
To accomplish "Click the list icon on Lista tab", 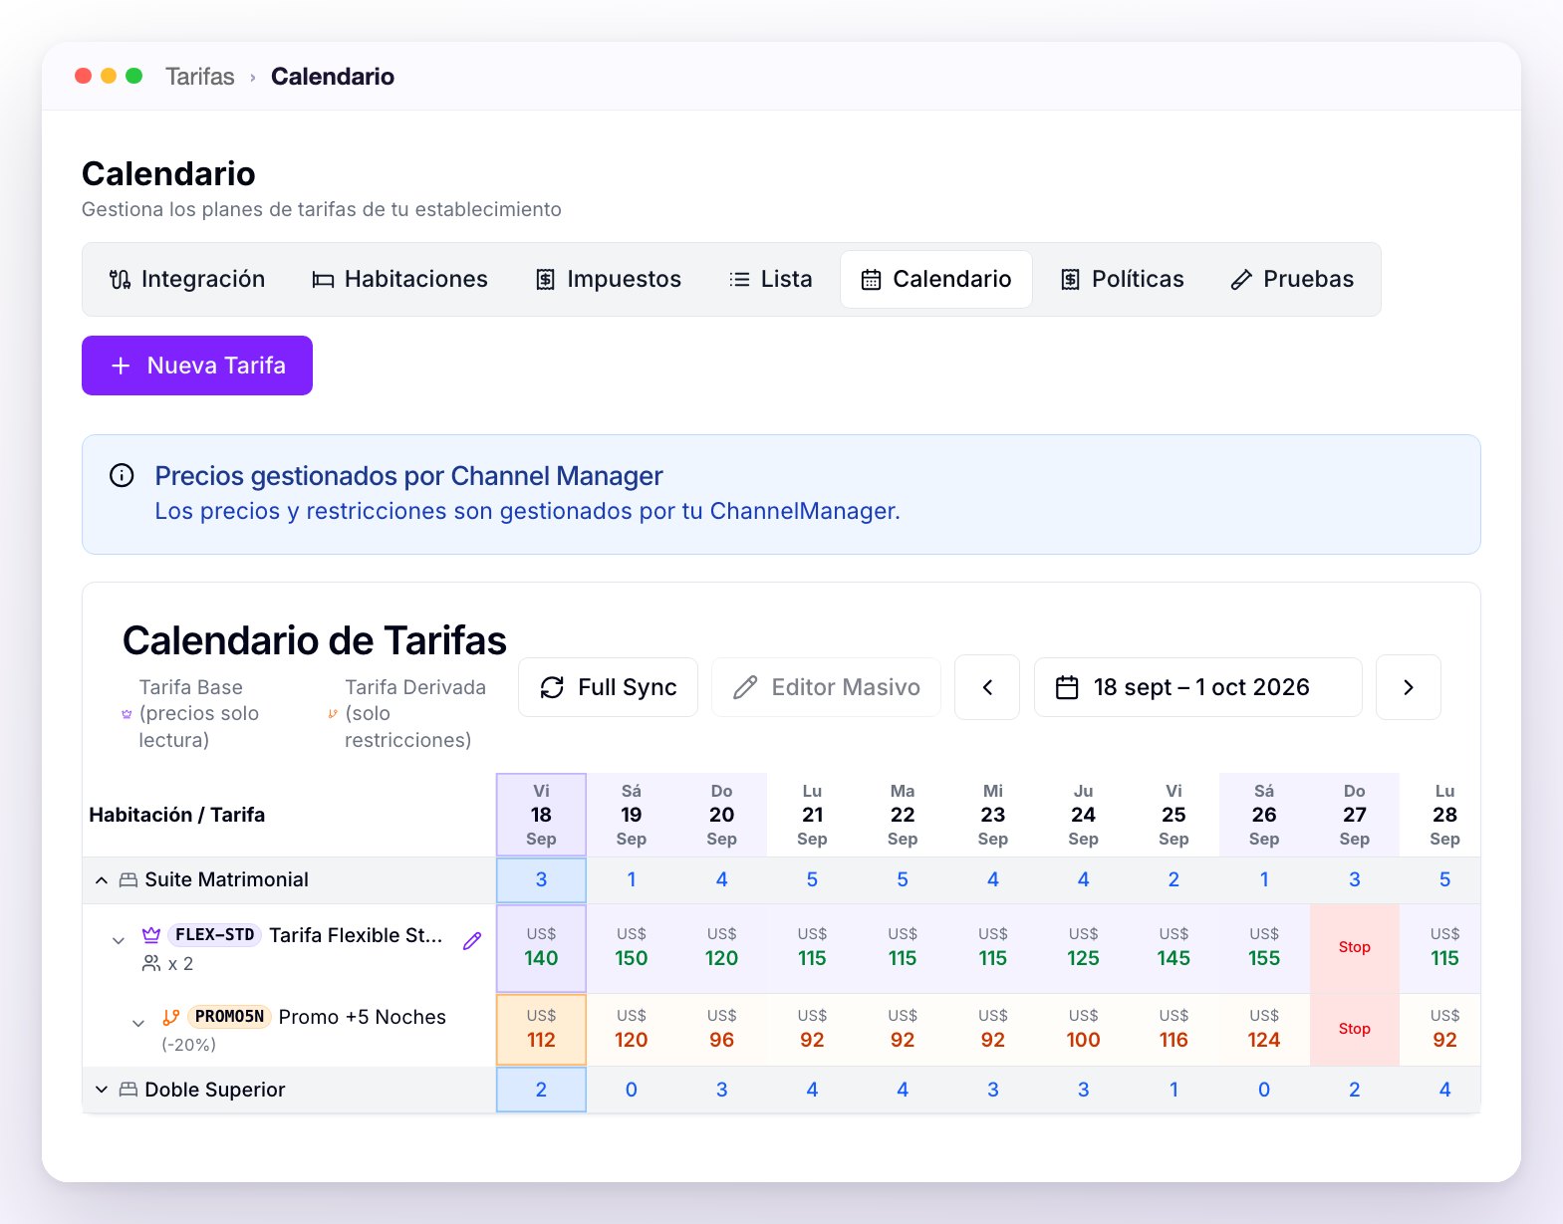I will 739,280.
